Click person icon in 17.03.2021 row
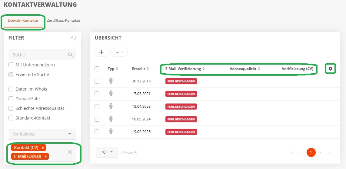Image resolution: width=346 pixels, height=169 pixels. (111, 94)
